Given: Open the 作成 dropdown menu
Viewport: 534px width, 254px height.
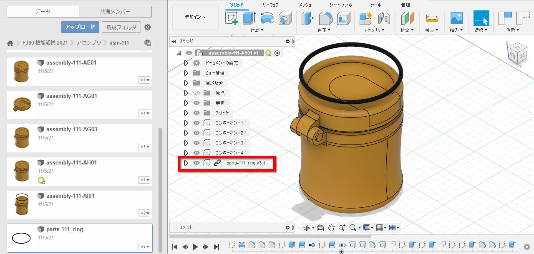Looking at the screenshot, I should (x=257, y=30).
